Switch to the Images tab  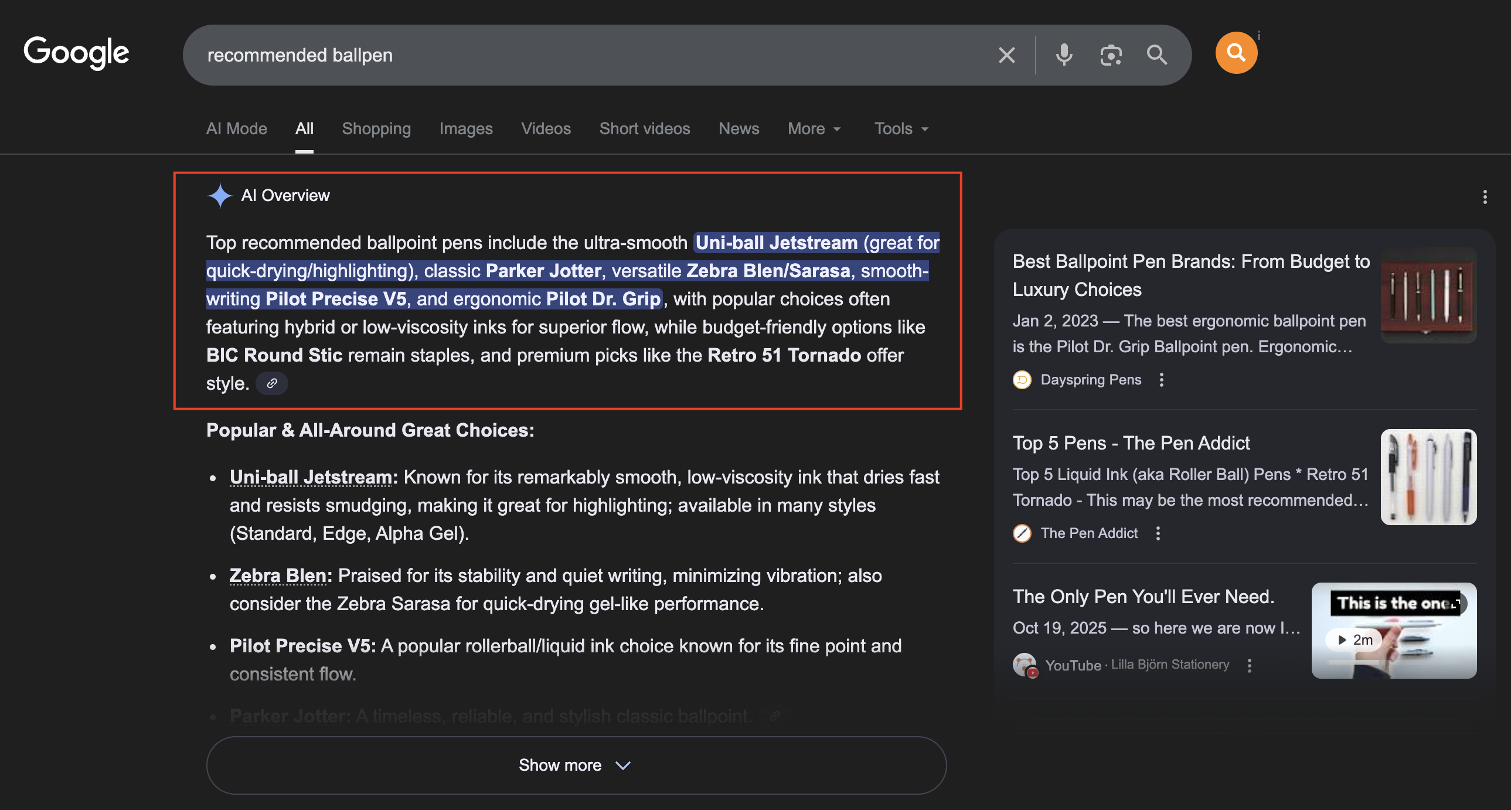(x=466, y=128)
